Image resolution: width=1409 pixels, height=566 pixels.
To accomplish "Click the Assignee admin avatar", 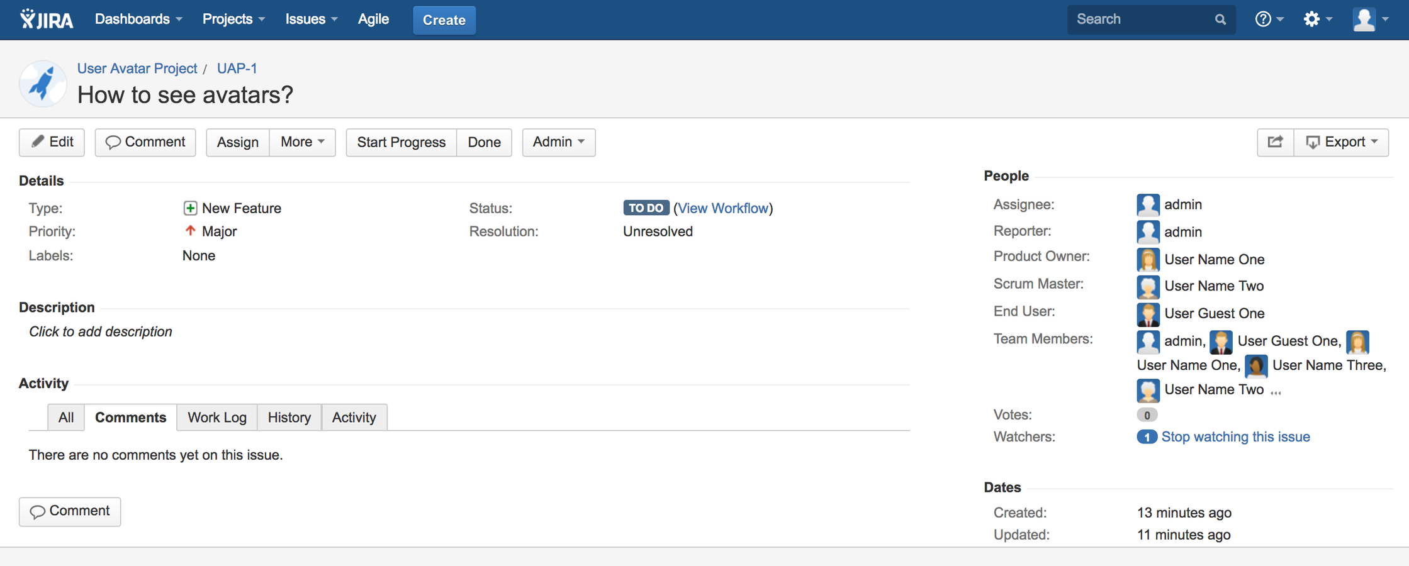I will pos(1148,205).
